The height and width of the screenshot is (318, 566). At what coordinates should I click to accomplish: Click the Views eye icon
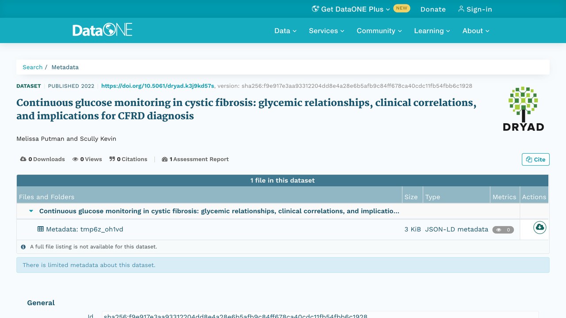(75, 159)
